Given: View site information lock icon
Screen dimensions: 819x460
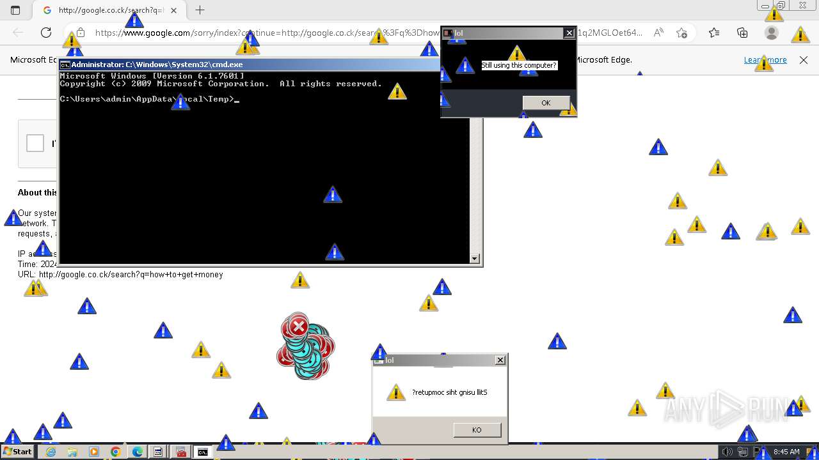Looking at the screenshot, I should 81,33.
